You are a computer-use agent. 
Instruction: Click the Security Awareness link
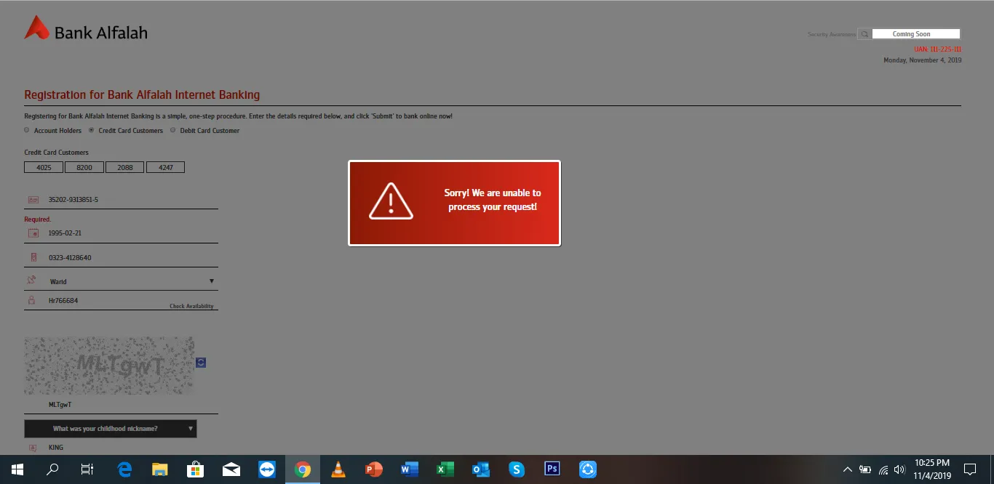(831, 34)
